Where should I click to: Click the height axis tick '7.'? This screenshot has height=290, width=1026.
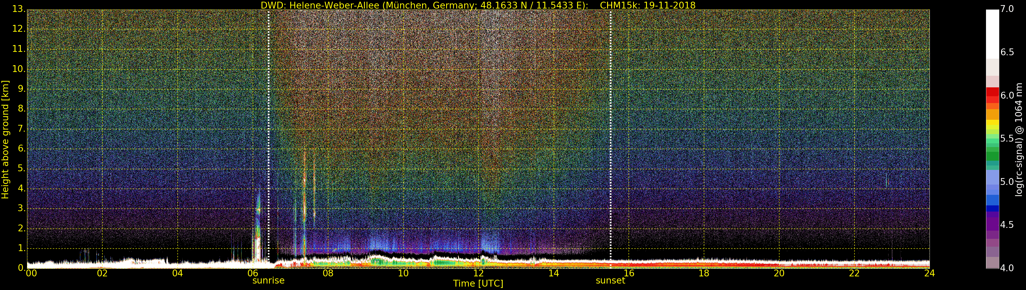pyautogui.click(x=22, y=129)
